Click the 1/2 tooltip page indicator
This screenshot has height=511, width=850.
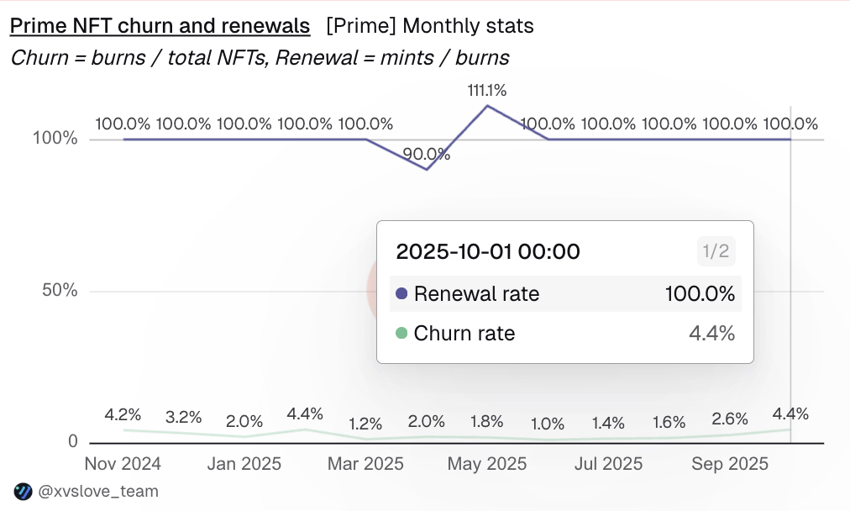pos(716,251)
